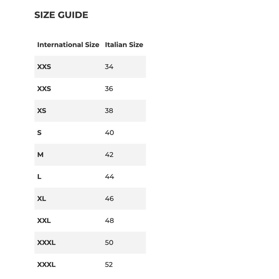The width and height of the screenshot is (279, 279).
Task: Click Italian size 46
Action: click(109, 199)
